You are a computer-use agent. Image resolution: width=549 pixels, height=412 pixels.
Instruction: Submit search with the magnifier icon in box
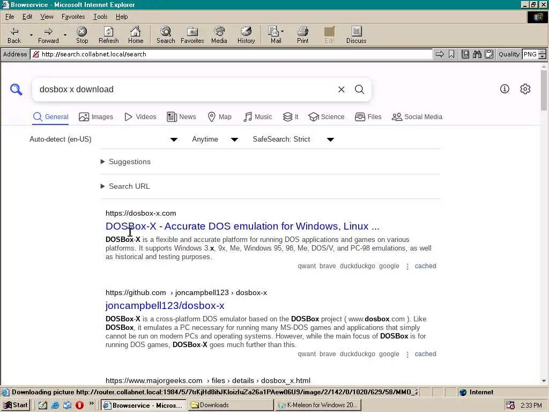click(360, 90)
